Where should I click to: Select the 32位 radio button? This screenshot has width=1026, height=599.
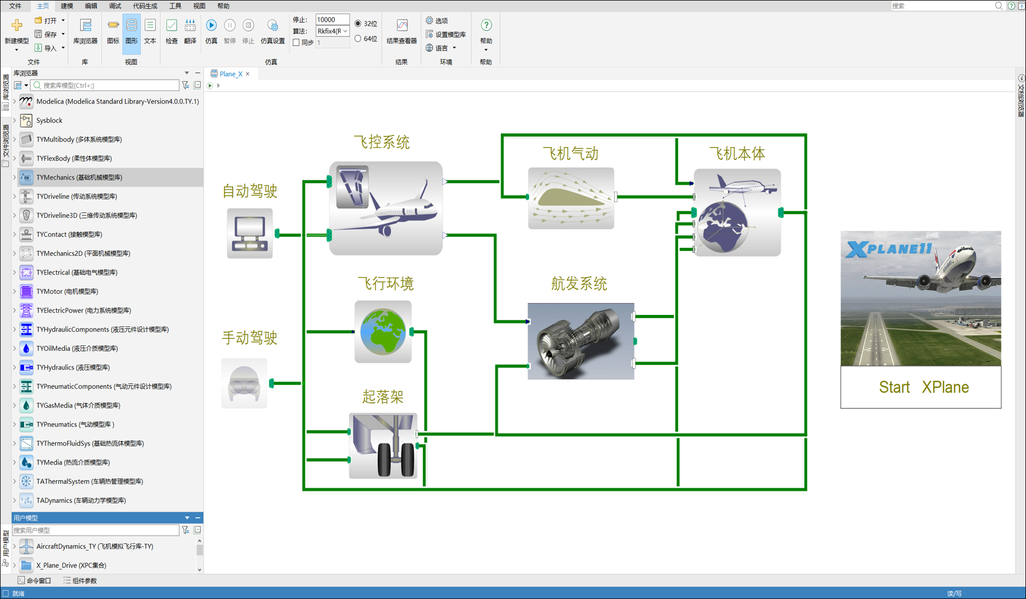click(x=358, y=23)
